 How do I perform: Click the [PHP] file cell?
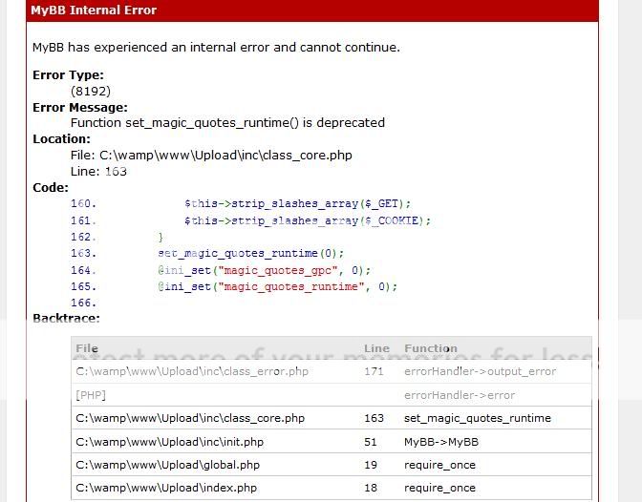91,395
